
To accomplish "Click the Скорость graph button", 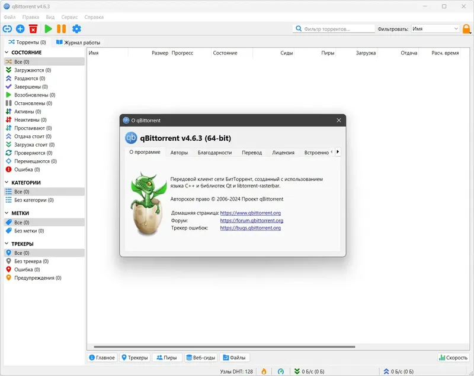I will point(453,357).
